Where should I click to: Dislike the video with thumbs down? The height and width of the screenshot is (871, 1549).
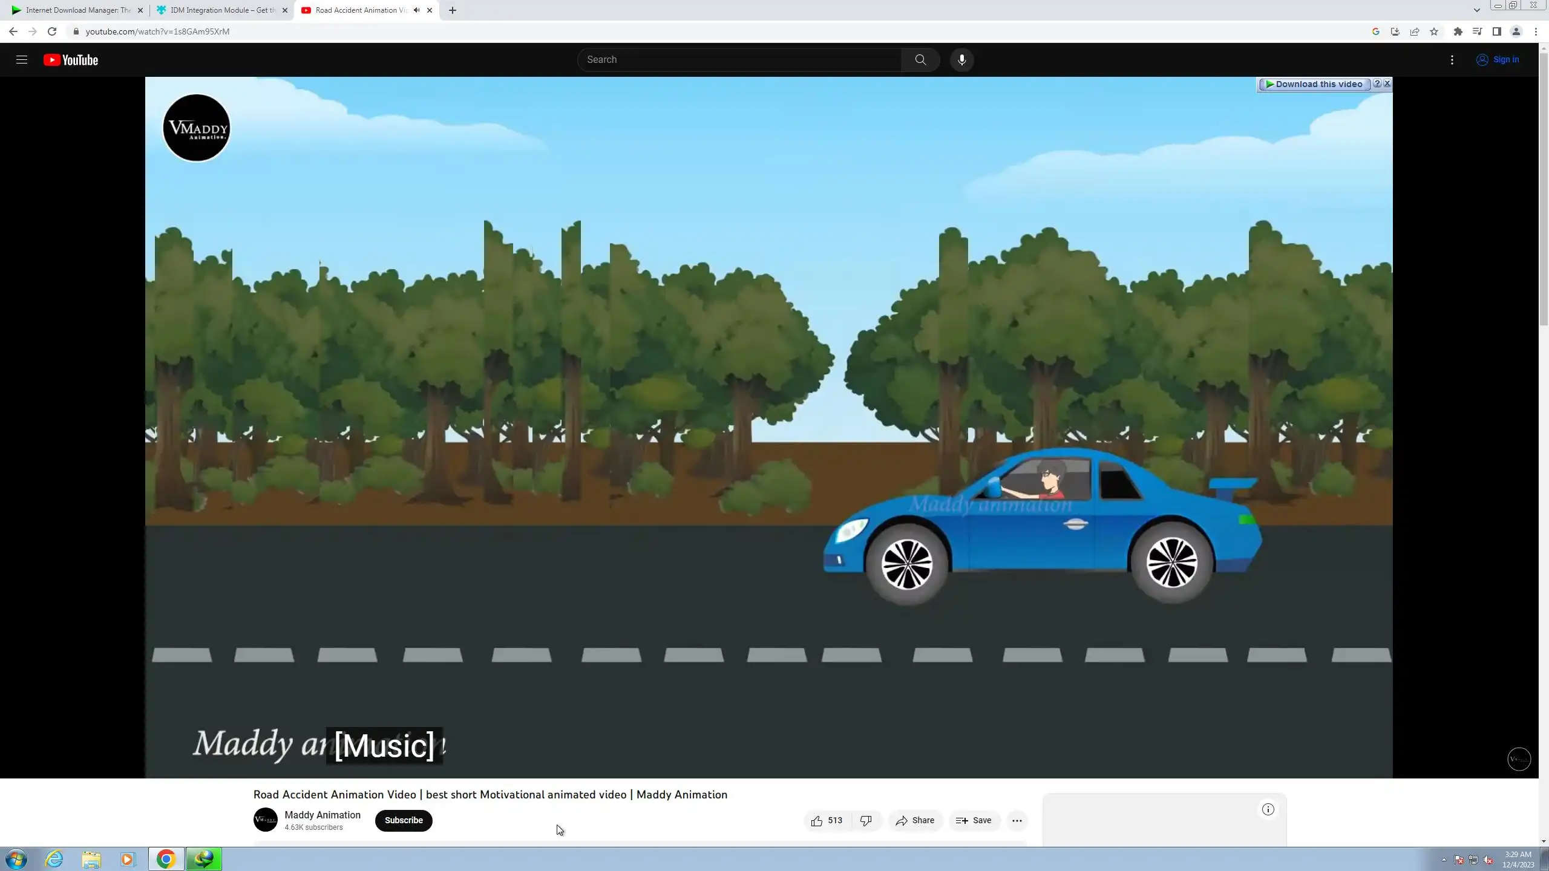(866, 821)
